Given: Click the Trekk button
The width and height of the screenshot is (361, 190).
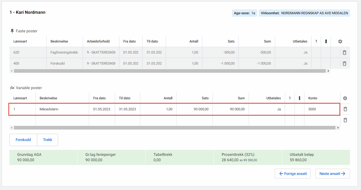Looking at the screenshot, I should tap(48, 140).
